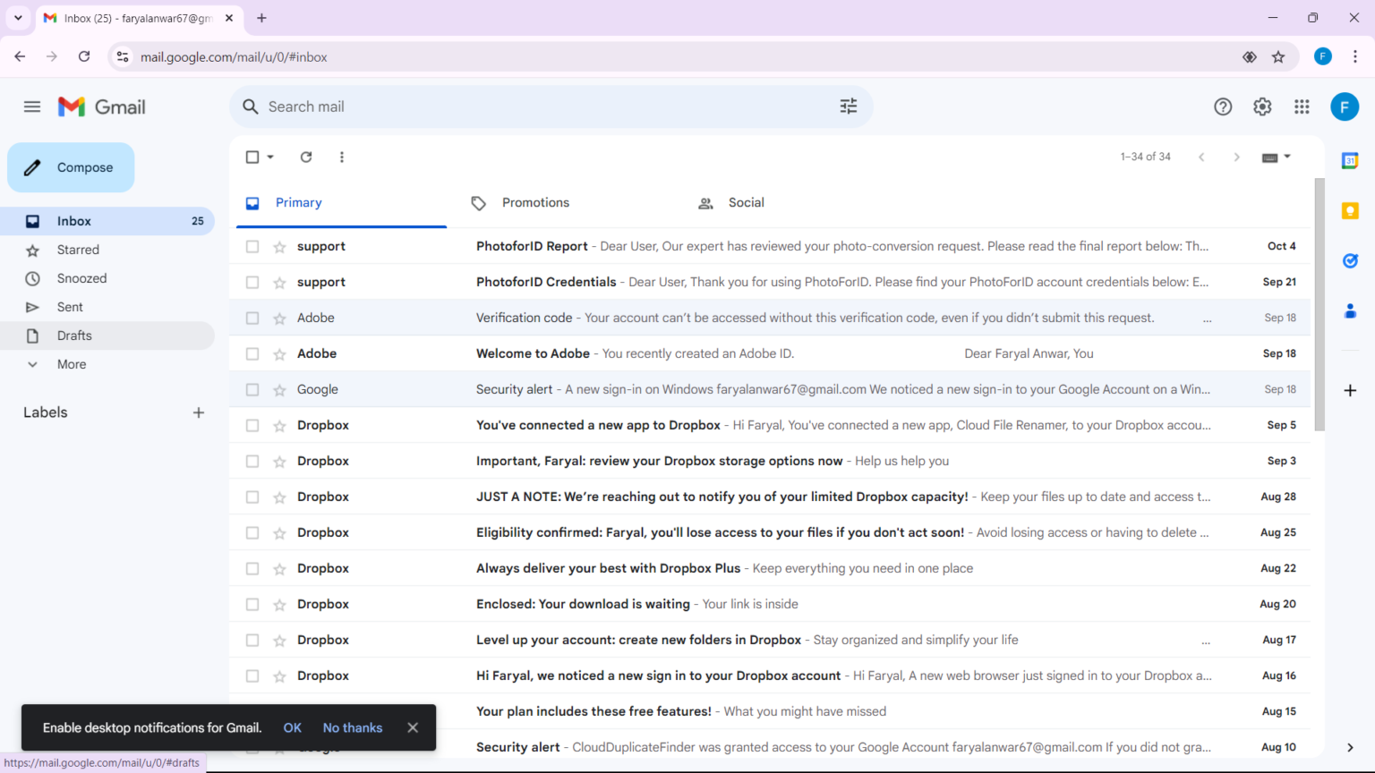Open the select-all dropdown arrow
The width and height of the screenshot is (1375, 773).
(269, 157)
